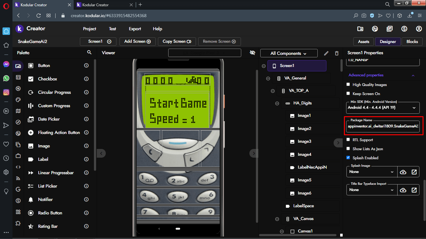Viewport: 426px width, 239px height.
Task: Enable Show Lists As Json checkbox
Action: [348, 149]
